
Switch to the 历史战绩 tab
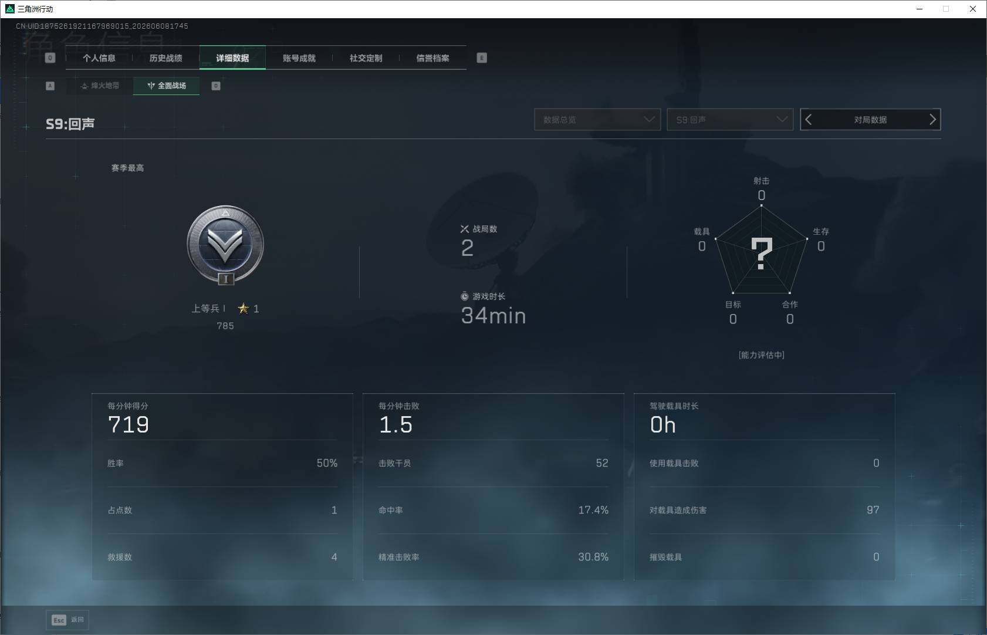pyautogui.click(x=165, y=58)
